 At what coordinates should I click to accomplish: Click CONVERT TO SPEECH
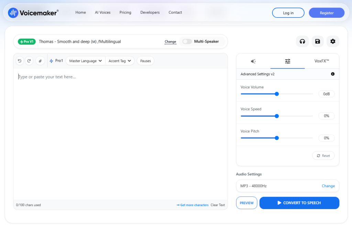[299, 203]
